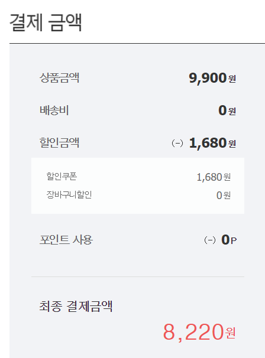Select the 할인쿠폰 row label

(62, 176)
